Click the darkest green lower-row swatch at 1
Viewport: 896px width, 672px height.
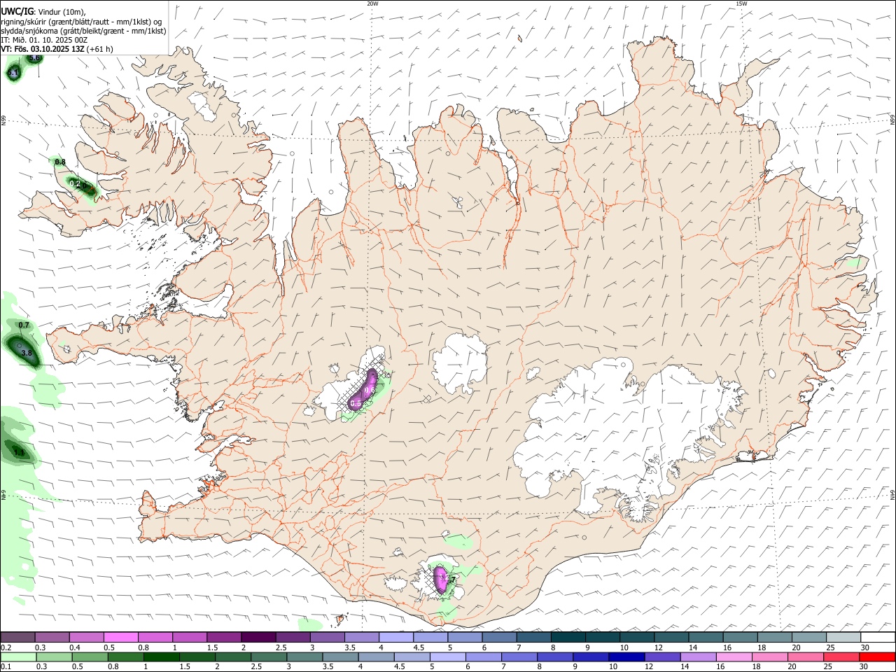coord(162,657)
